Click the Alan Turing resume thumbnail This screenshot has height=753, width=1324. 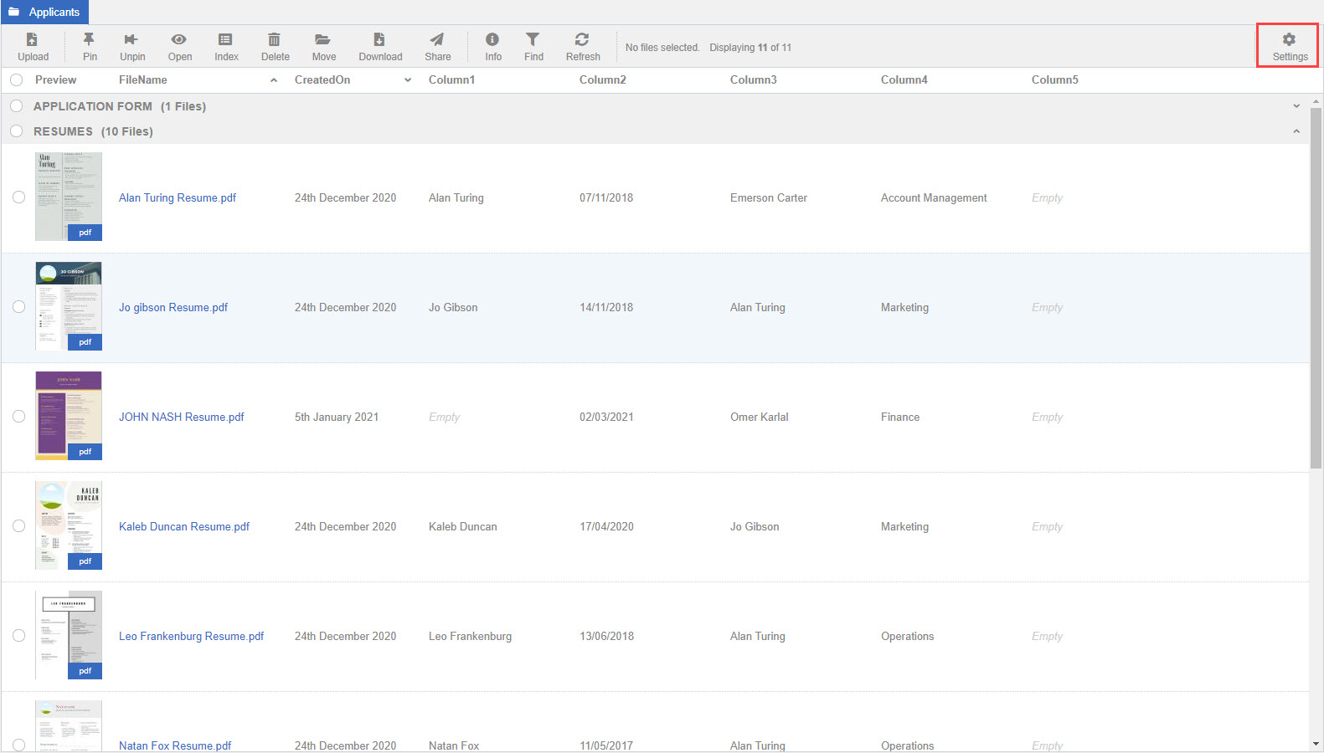pyautogui.click(x=69, y=197)
